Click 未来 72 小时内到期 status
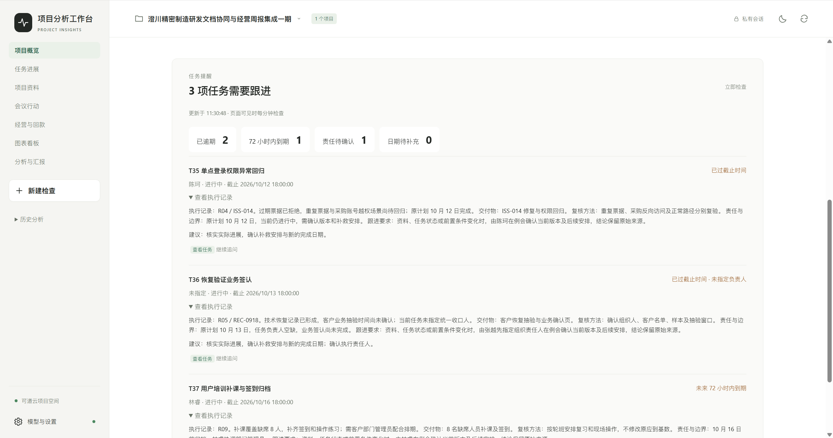This screenshot has height=438, width=833. tap(721, 388)
